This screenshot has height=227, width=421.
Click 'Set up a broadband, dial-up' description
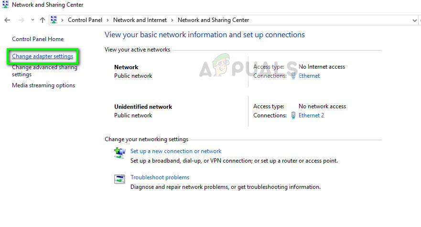(234, 161)
